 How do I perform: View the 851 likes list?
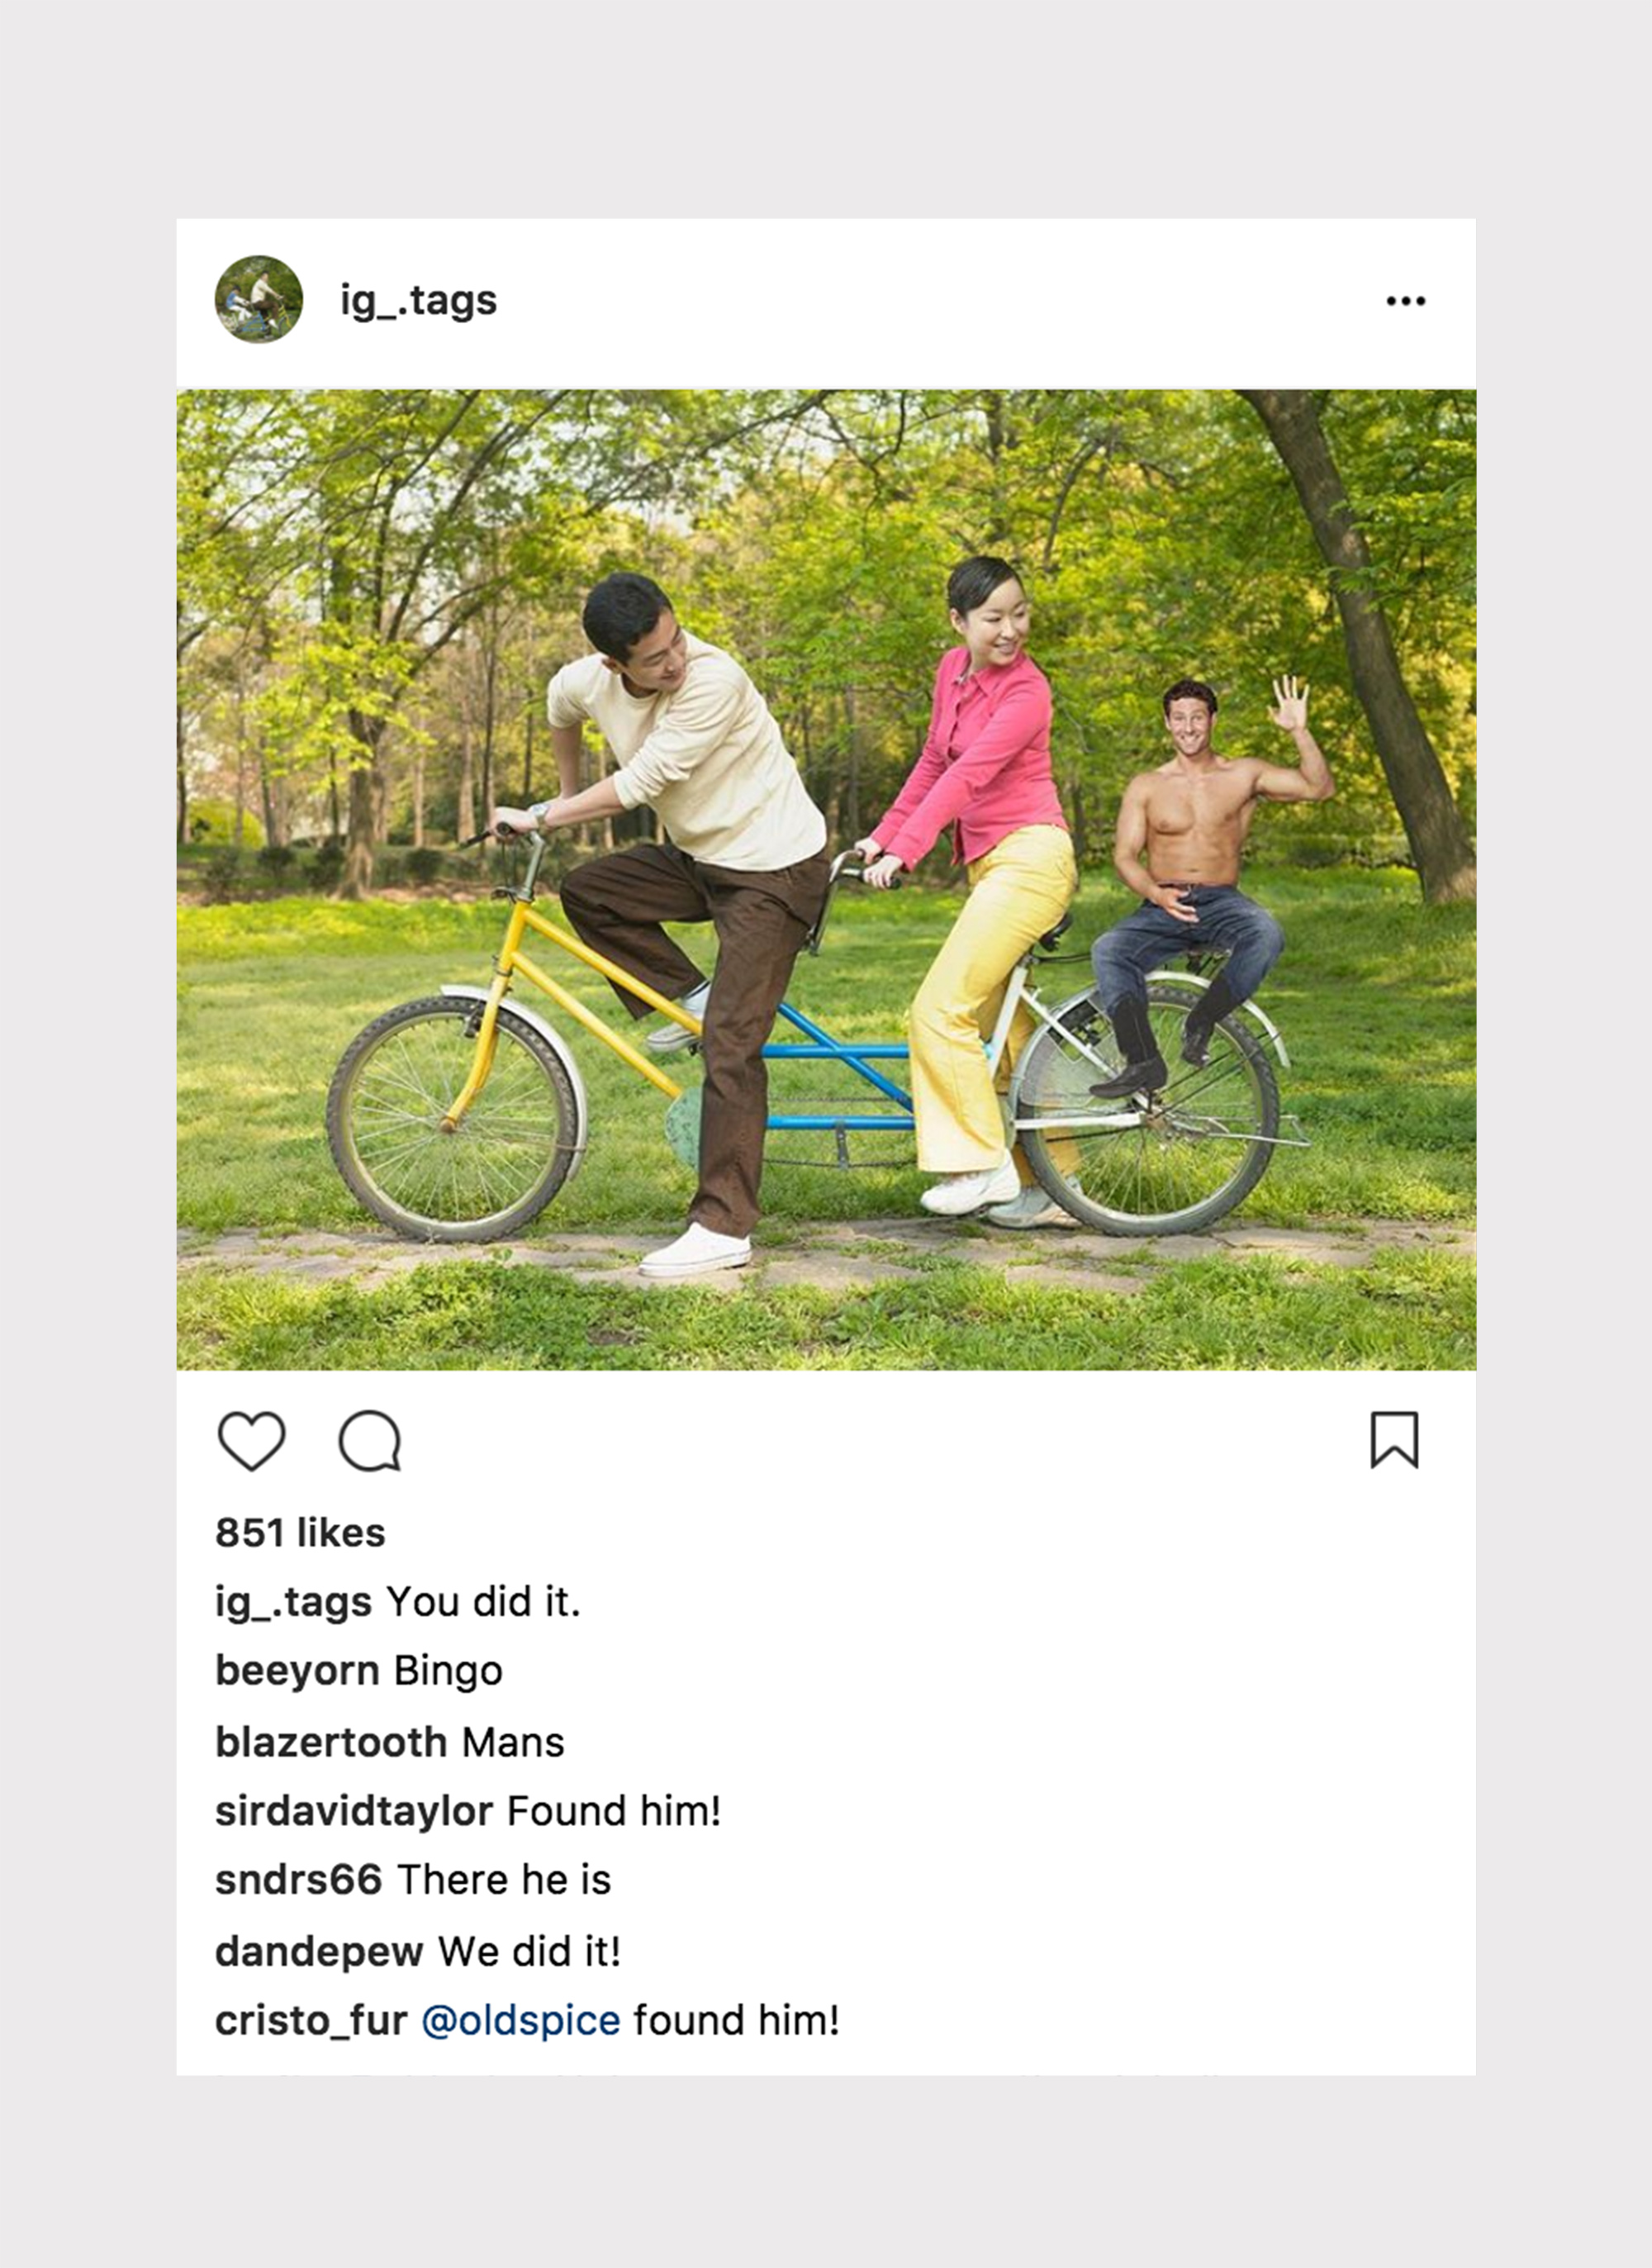click(x=301, y=1533)
